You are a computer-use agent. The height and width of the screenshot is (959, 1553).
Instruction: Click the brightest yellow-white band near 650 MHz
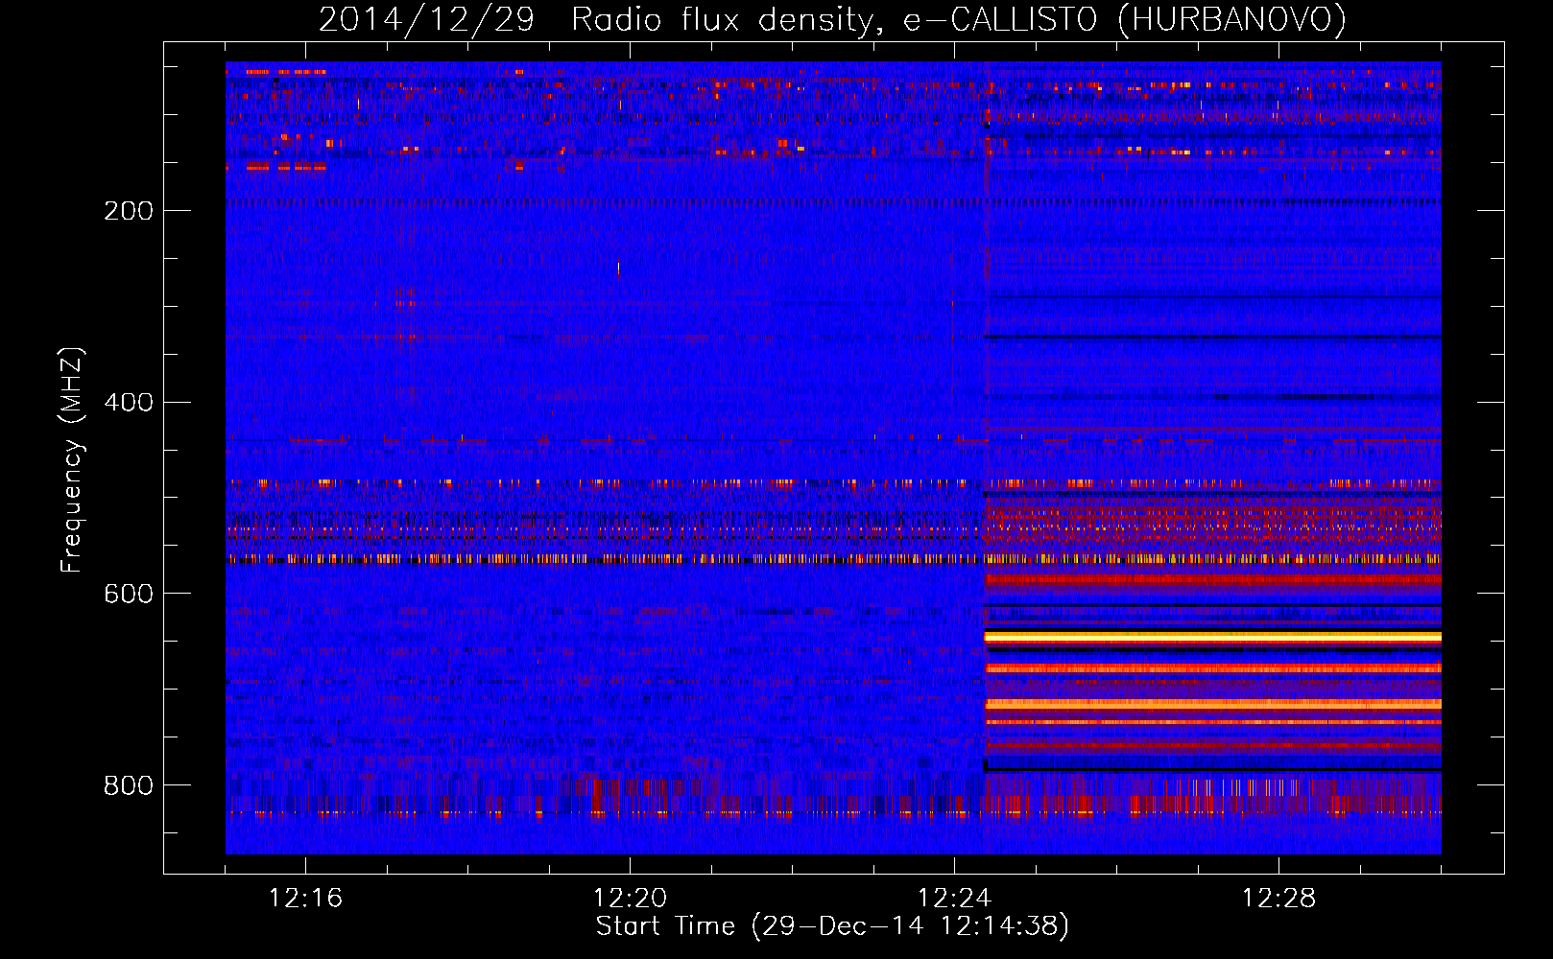(x=1213, y=637)
